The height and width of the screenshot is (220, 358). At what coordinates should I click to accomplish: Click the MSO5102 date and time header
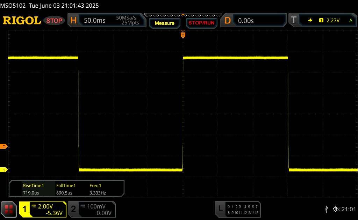pyautogui.click(x=50, y=6)
